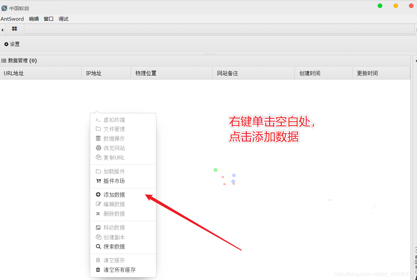Select 清空所有缓存 in context menu

pos(123,270)
